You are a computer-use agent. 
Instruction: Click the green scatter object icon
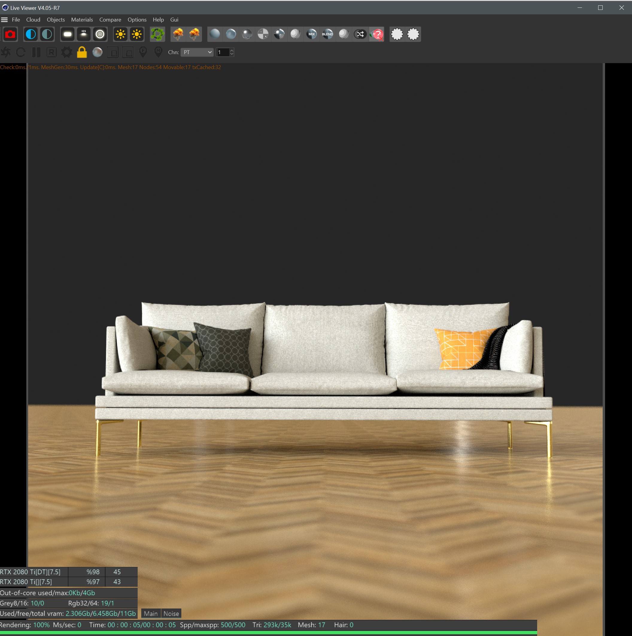pos(157,34)
